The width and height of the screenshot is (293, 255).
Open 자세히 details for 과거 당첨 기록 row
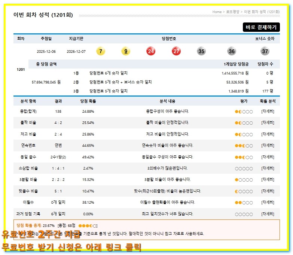point(268,214)
